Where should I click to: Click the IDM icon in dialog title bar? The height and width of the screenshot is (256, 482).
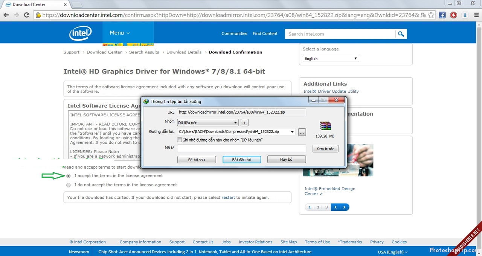[146, 101]
